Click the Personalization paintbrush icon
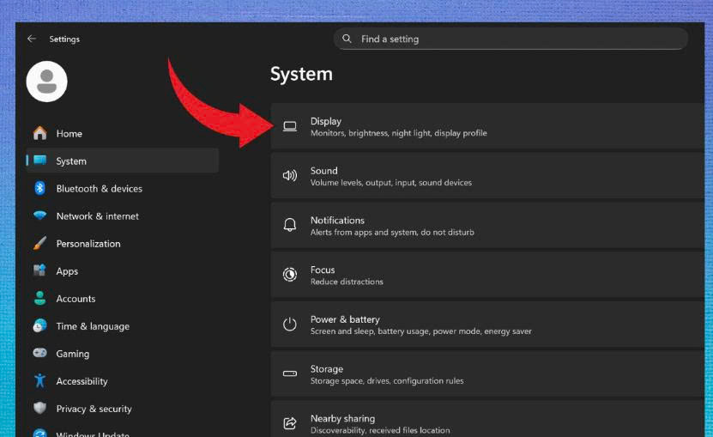This screenshot has height=437, width=713. pyautogui.click(x=40, y=243)
